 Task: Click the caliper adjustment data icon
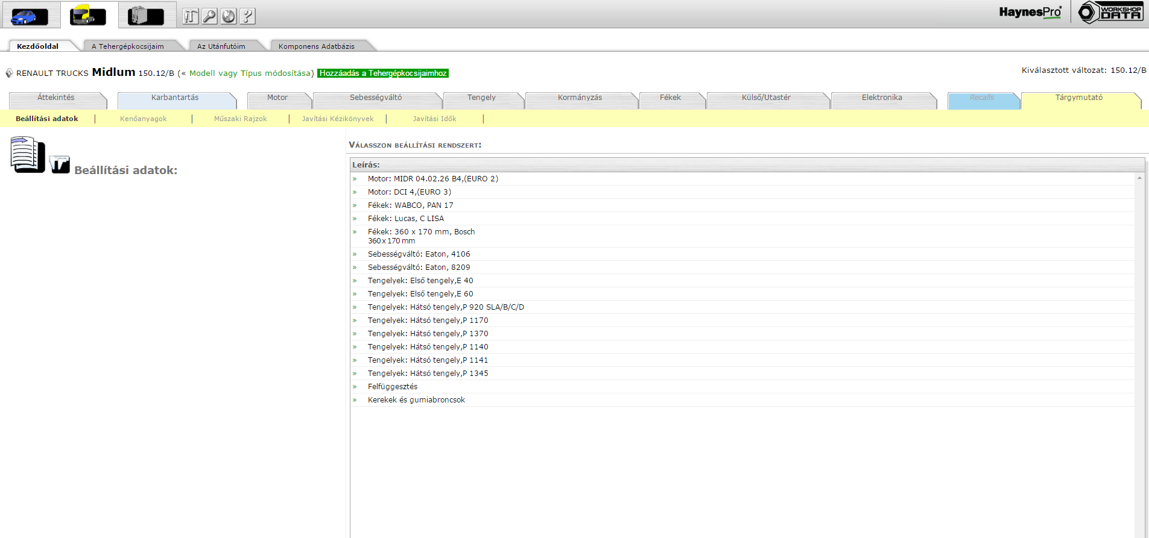pyautogui.click(x=60, y=164)
